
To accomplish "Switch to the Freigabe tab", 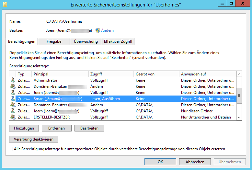I will click(x=54, y=41).
